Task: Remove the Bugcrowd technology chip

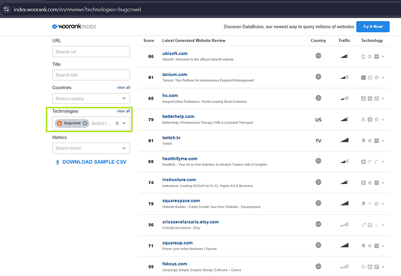Action: click(x=85, y=123)
